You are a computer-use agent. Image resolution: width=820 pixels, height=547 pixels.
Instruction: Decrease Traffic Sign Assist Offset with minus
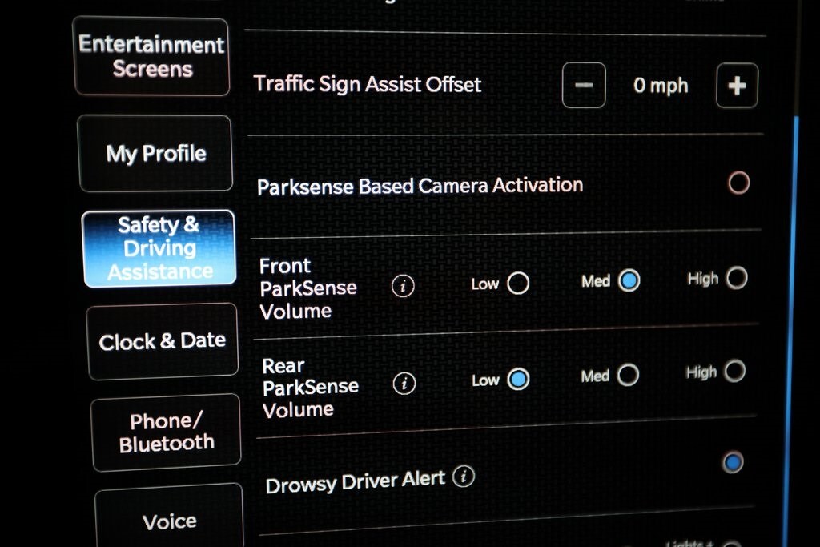(x=584, y=85)
